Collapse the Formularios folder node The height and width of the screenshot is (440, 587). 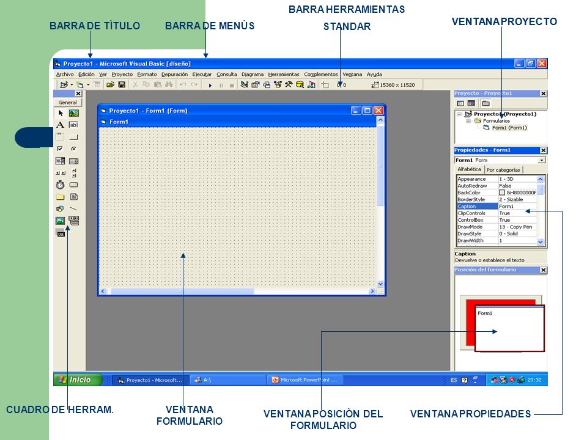(468, 121)
